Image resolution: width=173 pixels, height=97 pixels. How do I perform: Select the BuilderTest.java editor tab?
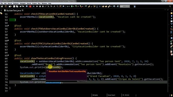[x=14, y=11]
